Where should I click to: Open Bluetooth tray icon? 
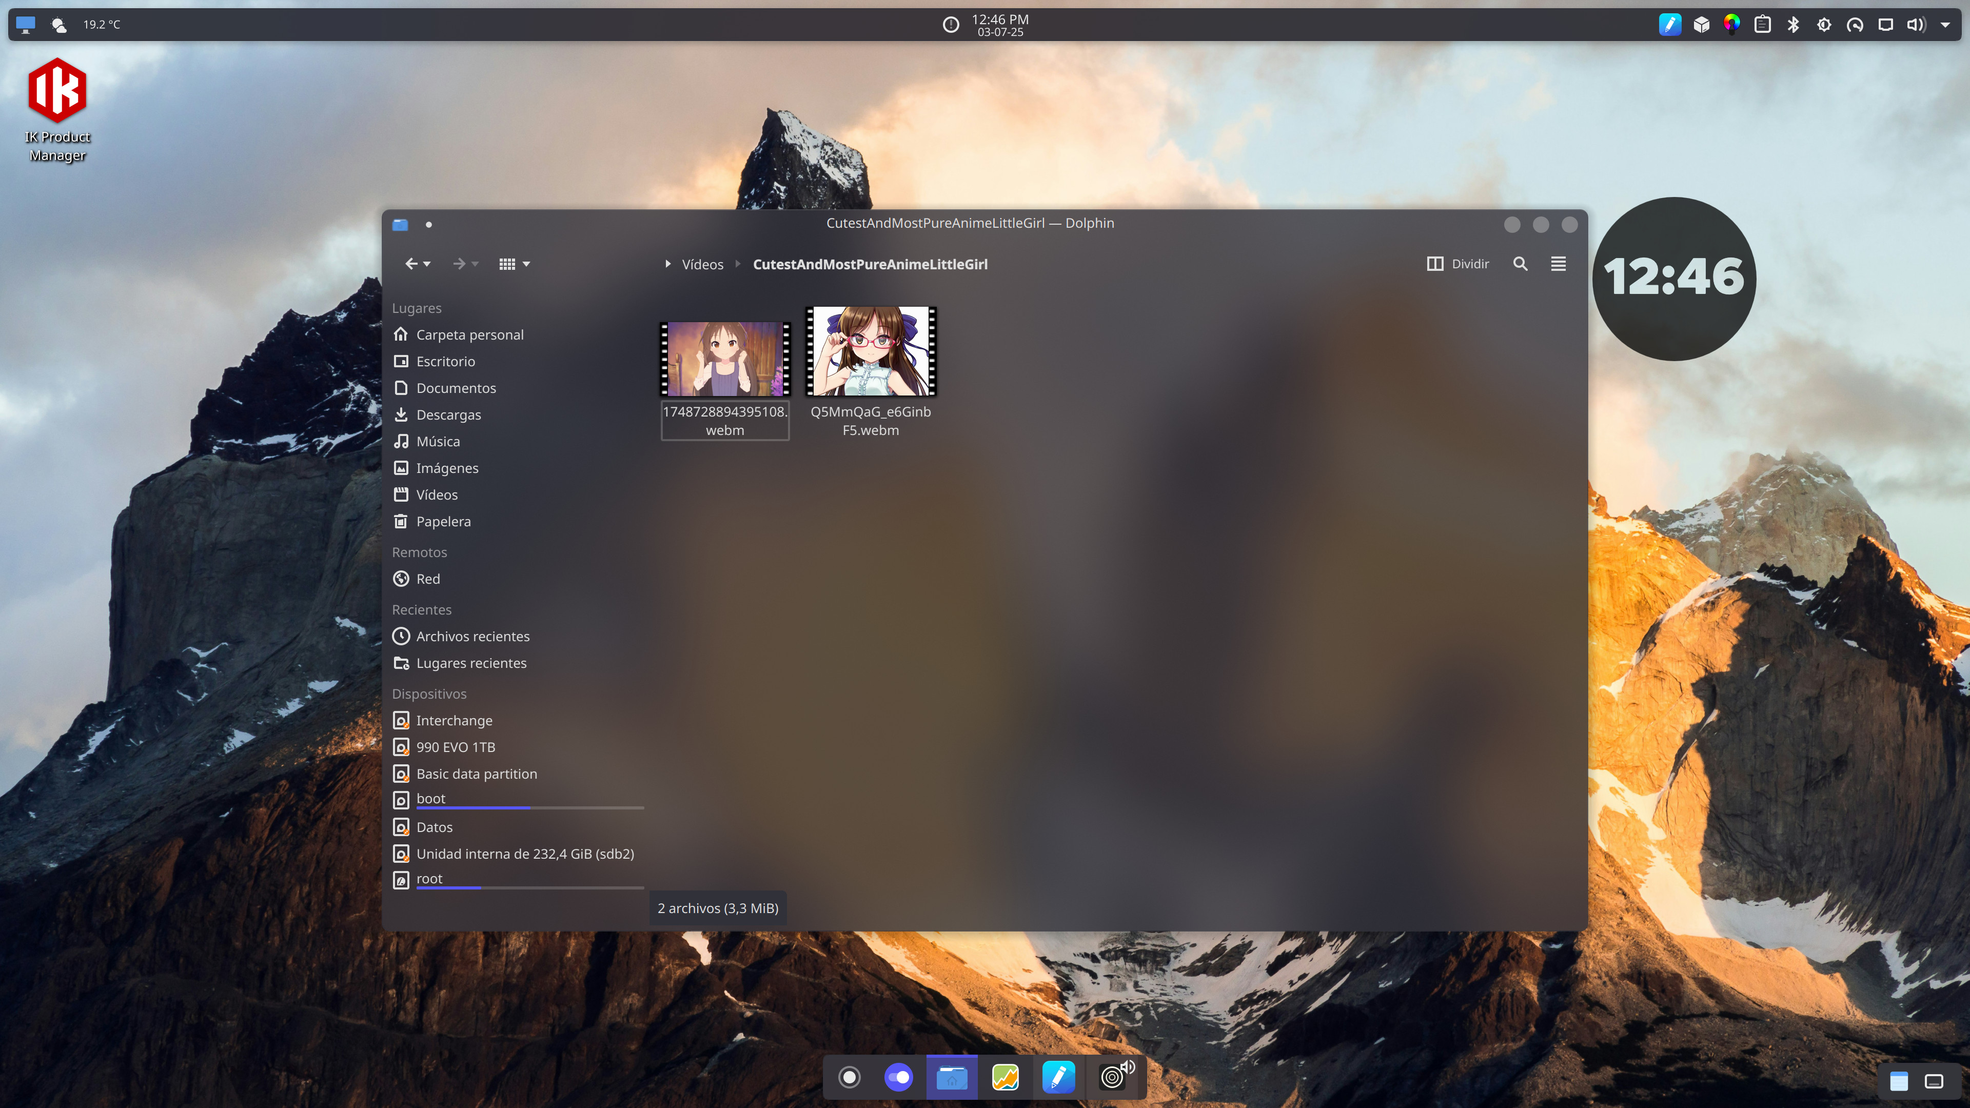1794,25
